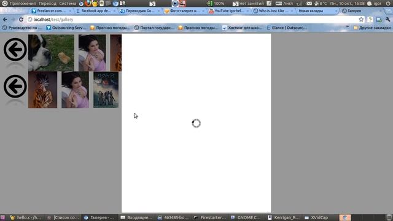Reload the page with refresh icon
This screenshot has width=393, height=221.
click(21, 19)
